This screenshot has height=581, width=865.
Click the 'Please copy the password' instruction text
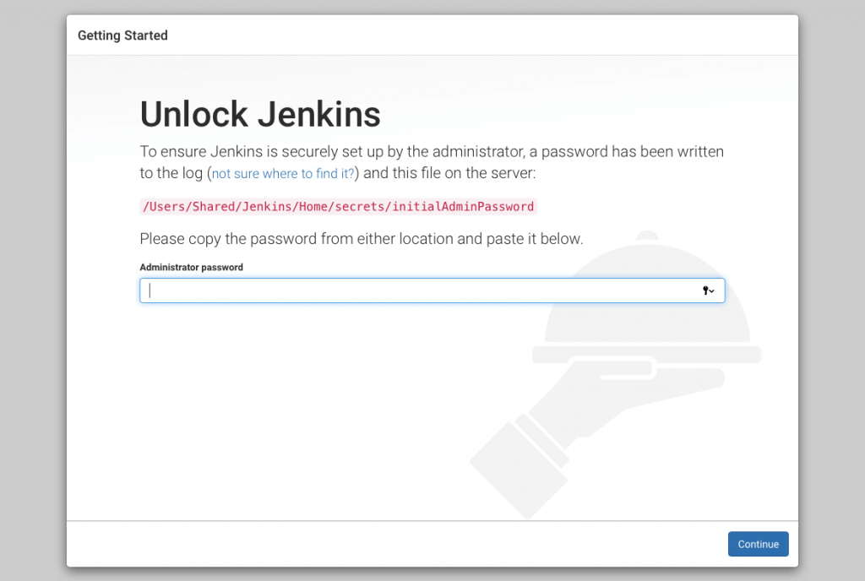tap(361, 239)
